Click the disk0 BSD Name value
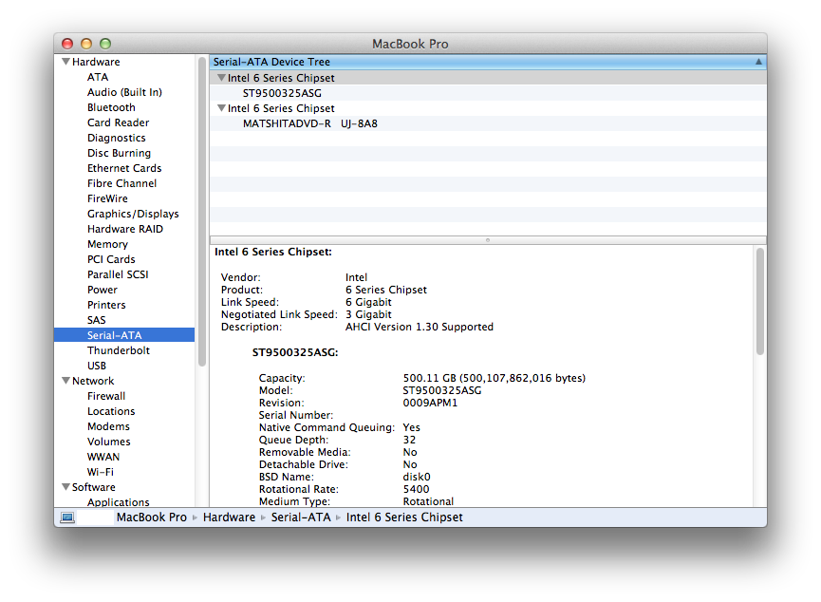The width and height of the screenshot is (821, 602). click(417, 477)
